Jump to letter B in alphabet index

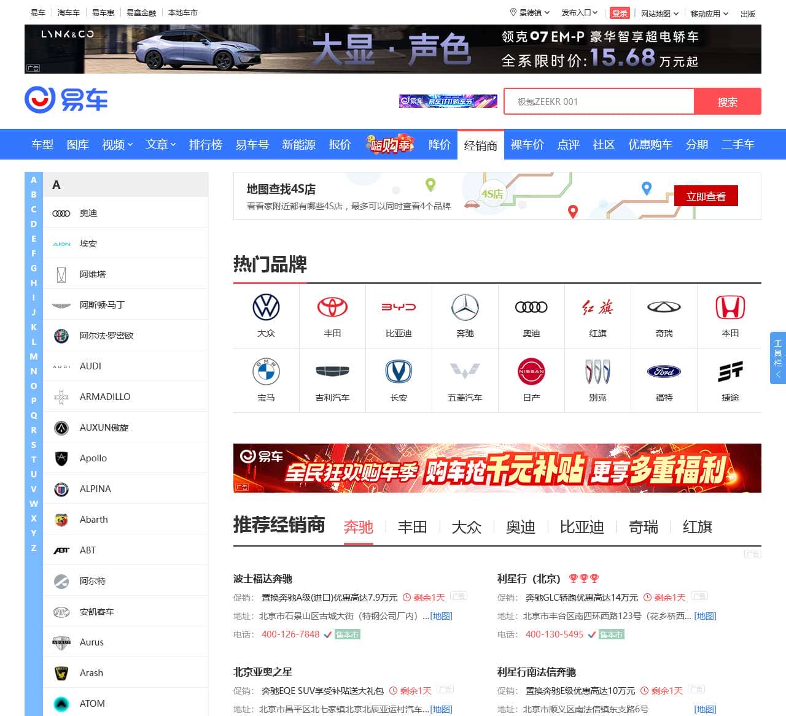(x=34, y=194)
